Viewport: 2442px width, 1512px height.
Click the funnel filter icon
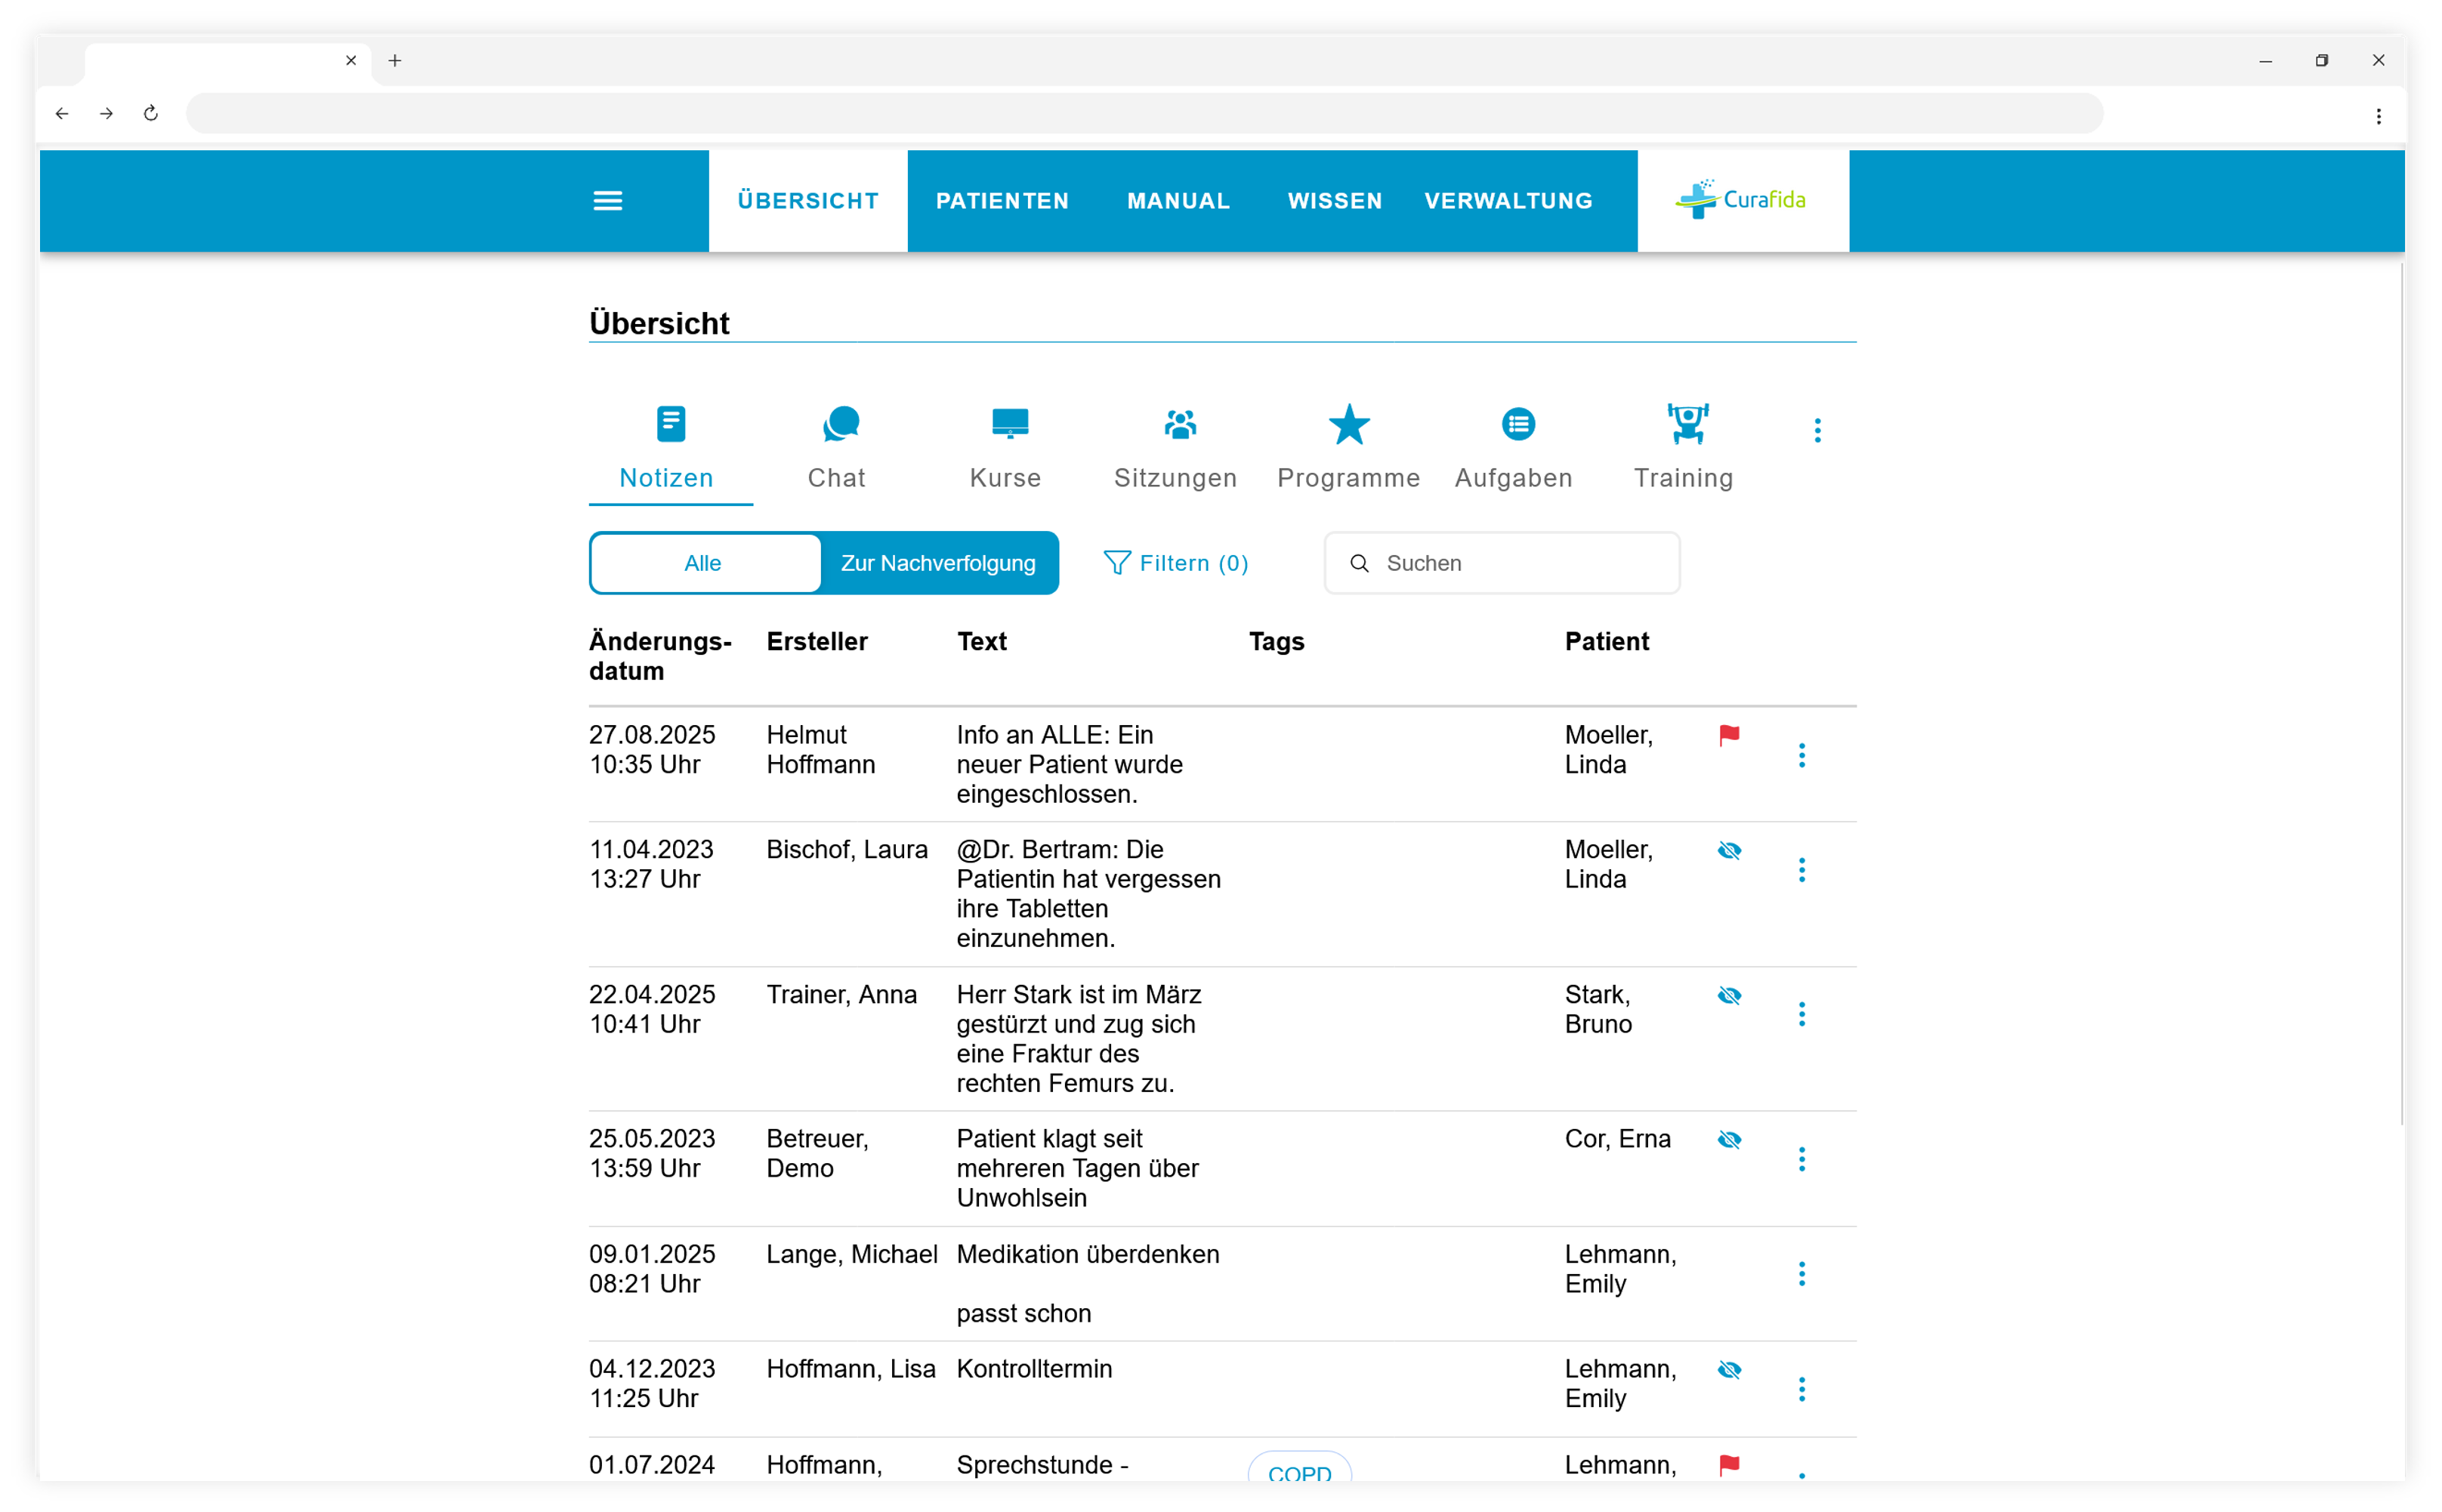pyautogui.click(x=1117, y=563)
